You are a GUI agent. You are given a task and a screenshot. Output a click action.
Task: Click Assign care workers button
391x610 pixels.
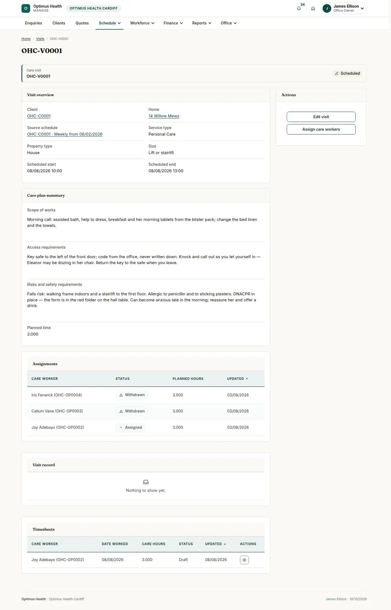(x=321, y=129)
